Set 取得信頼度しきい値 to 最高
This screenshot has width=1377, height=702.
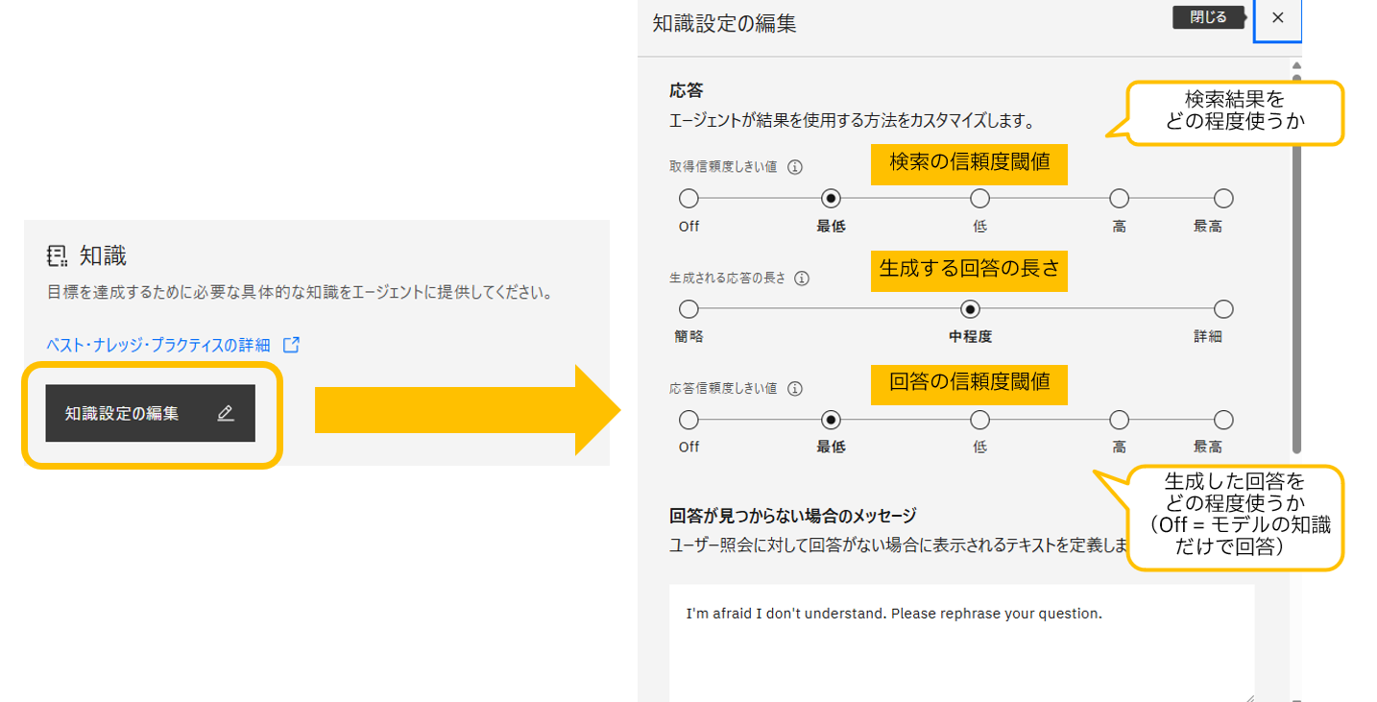[x=1223, y=199]
